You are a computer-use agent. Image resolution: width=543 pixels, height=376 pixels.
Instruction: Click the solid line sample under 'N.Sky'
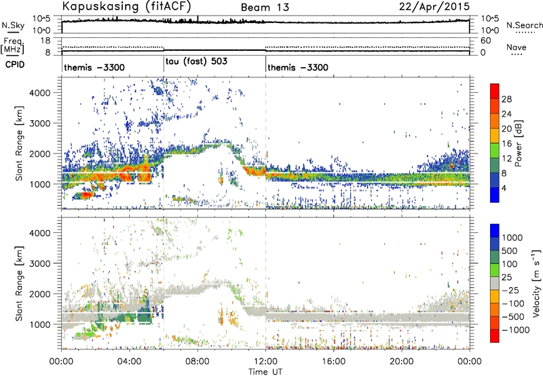click(13, 32)
